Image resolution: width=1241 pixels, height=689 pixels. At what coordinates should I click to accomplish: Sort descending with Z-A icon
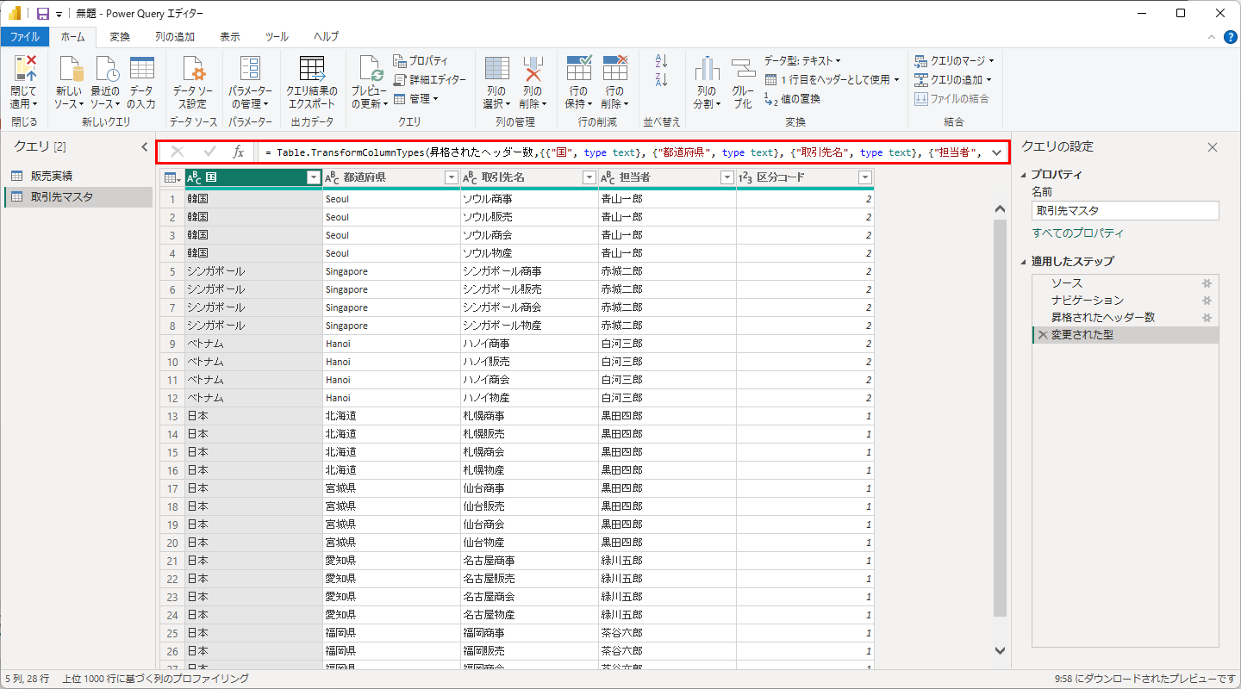pyautogui.click(x=662, y=80)
